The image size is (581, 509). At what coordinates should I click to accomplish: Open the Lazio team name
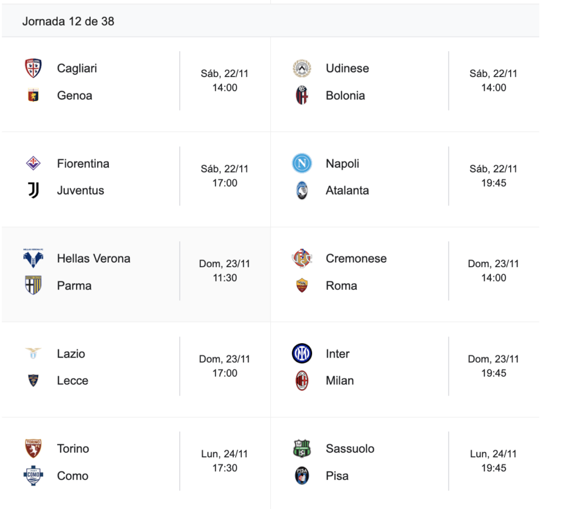[x=71, y=354]
